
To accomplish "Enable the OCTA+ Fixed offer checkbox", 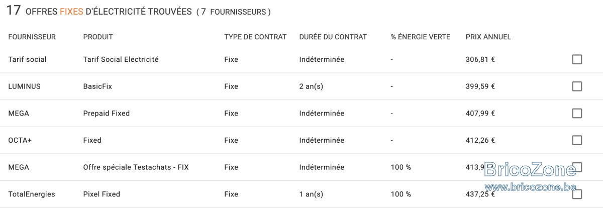I will 577,140.
